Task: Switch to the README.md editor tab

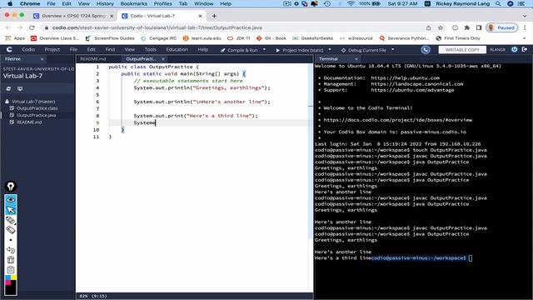Action: (93, 59)
